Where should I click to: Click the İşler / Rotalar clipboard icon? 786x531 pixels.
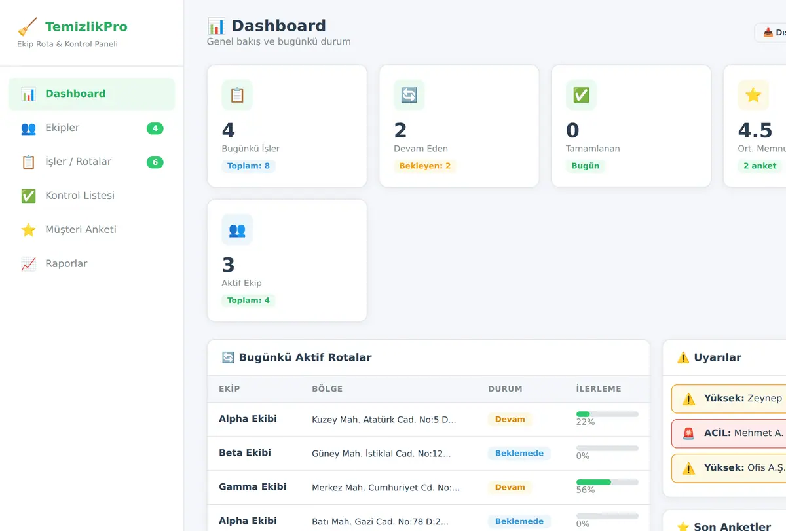28,162
